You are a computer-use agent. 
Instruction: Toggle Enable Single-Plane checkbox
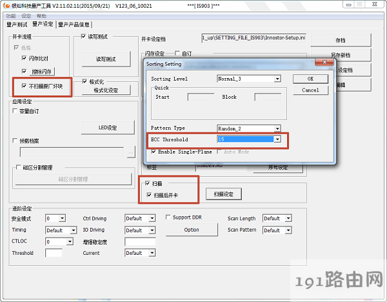coord(154,152)
